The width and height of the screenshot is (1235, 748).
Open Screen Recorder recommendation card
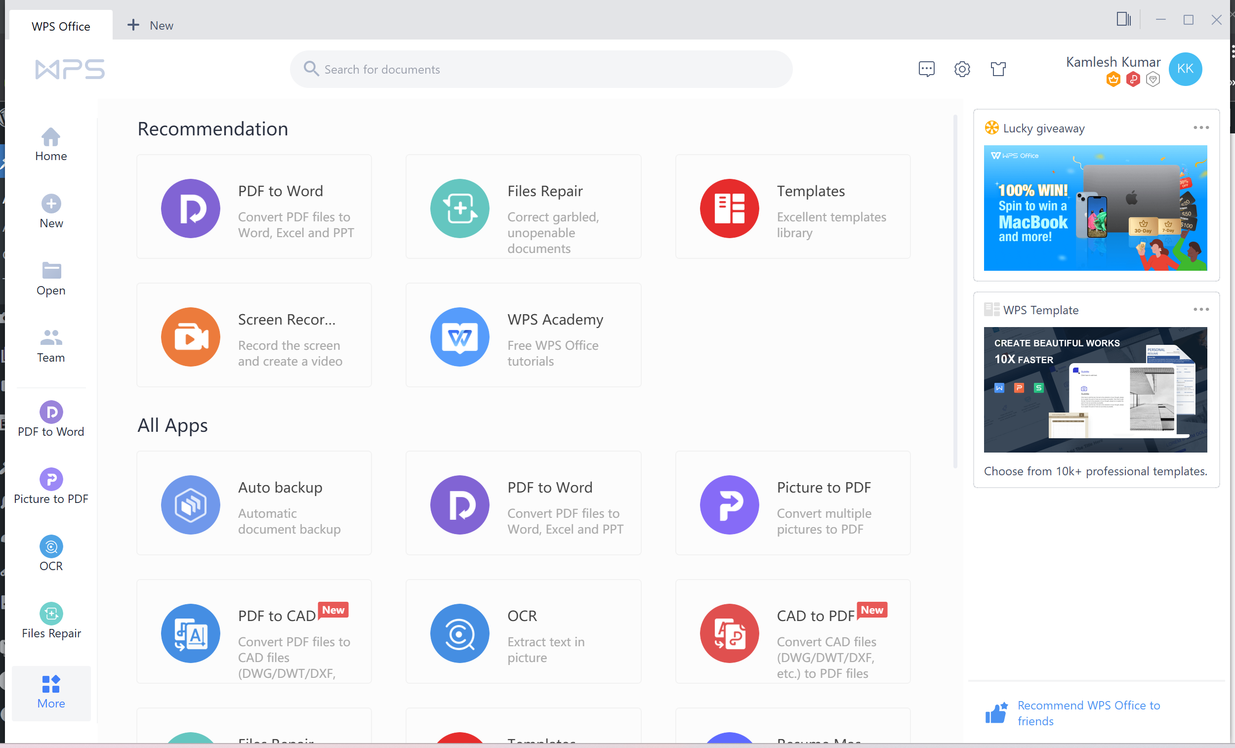tap(254, 335)
